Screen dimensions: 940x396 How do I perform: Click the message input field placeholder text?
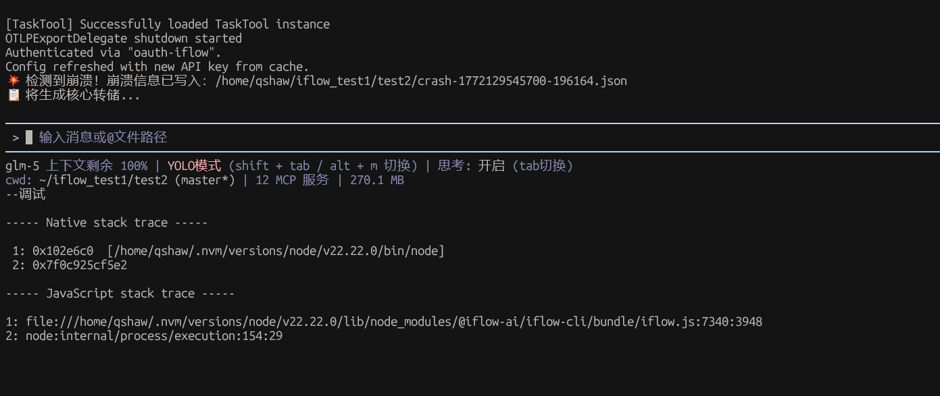103,138
